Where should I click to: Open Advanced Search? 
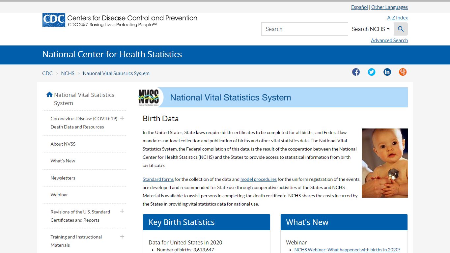click(x=389, y=41)
